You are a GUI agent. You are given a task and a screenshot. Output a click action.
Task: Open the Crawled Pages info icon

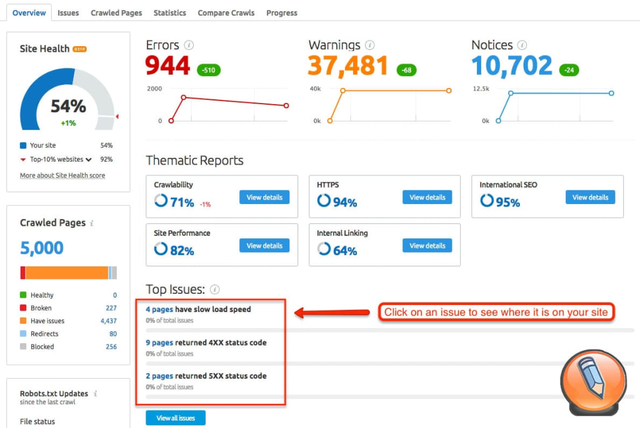(92, 223)
